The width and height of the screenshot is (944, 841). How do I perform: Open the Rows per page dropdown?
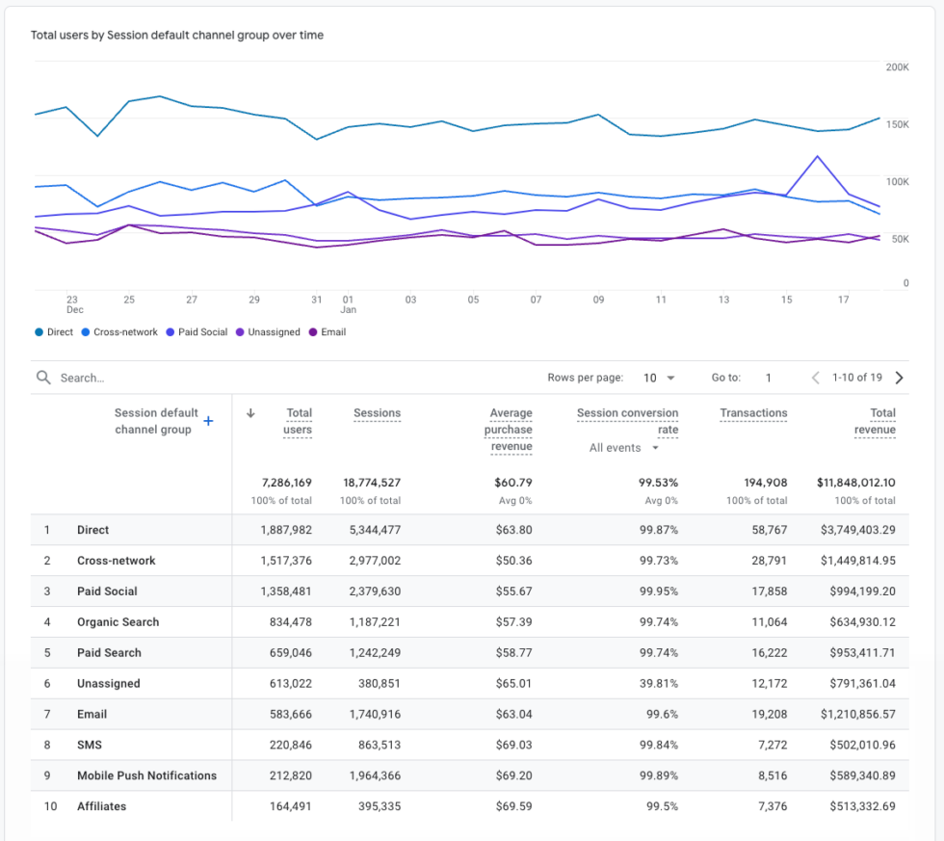(659, 378)
